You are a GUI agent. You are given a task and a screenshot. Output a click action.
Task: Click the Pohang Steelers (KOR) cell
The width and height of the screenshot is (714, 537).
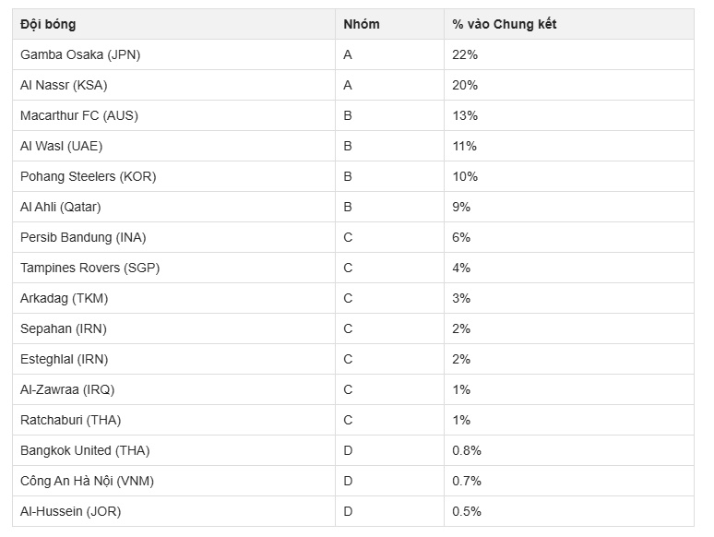click(x=88, y=176)
